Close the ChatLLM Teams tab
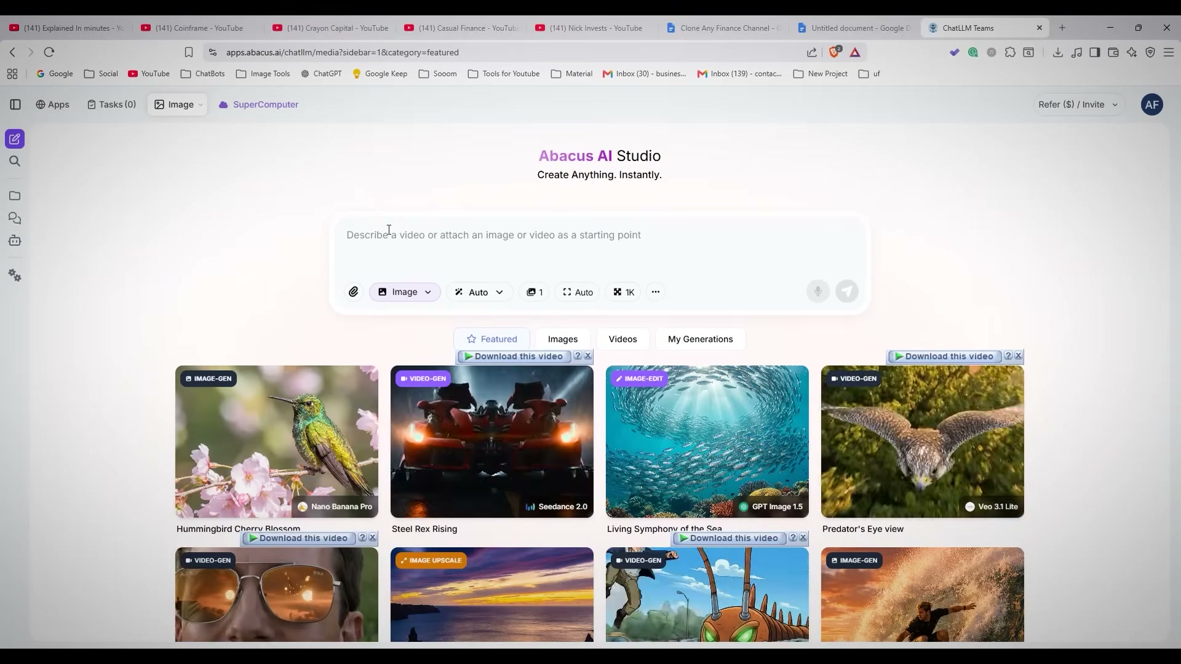 pos(1040,28)
